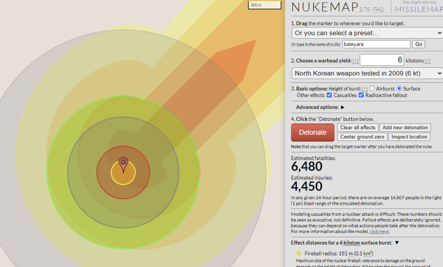The height and width of the screenshot is (267, 443).
Task: Toggle the Radioactive fallout checkbox
Action: pos(361,95)
